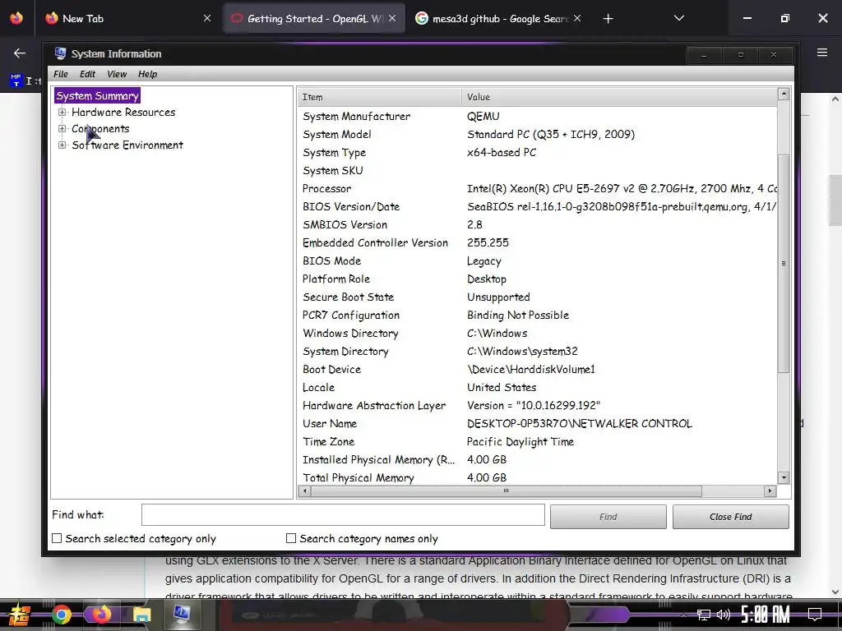
Task: Click the System Information title bar icon
Action: click(x=59, y=53)
